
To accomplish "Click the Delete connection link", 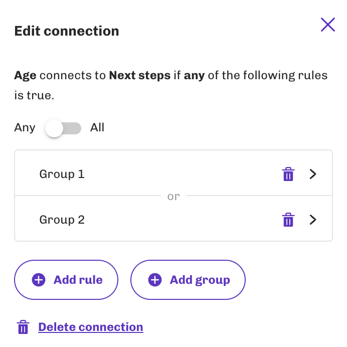I will click(x=91, y=327).
